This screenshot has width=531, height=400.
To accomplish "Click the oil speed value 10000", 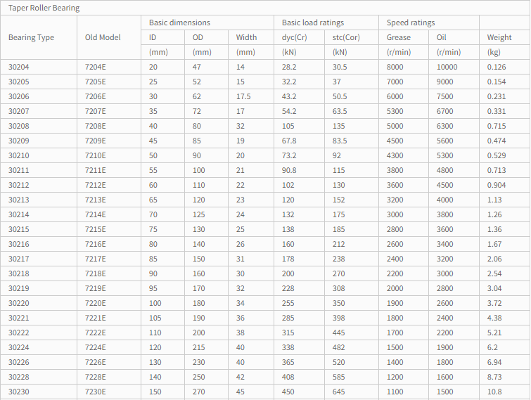I will (447, 67).
